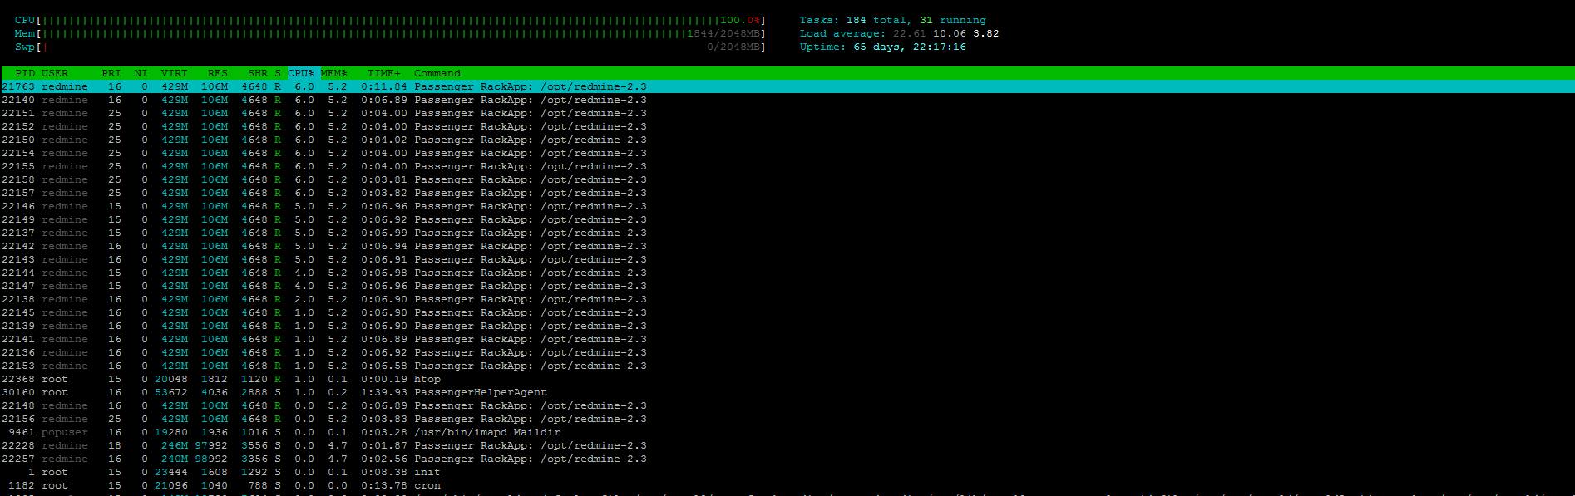Click the NI column header
This screenshot has width=1575, height=496.
(141, 73)
